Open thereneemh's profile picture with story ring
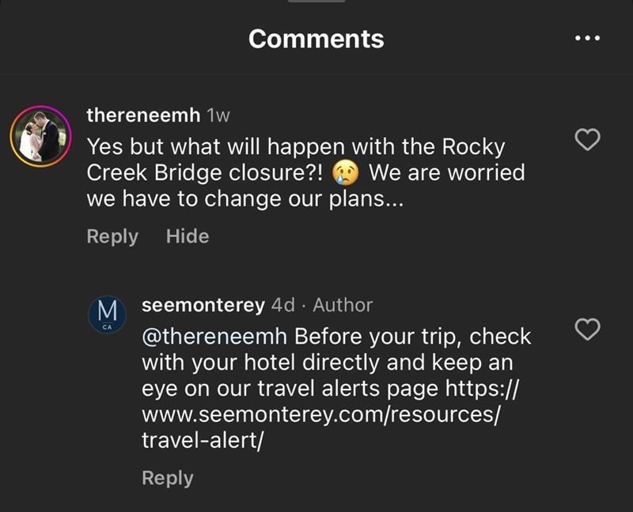The width and height of the screenshot is (633, 512). pos(40,136)
